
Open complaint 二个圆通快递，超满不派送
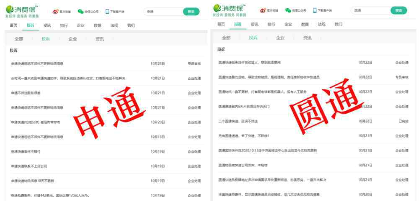coord(238,121)
